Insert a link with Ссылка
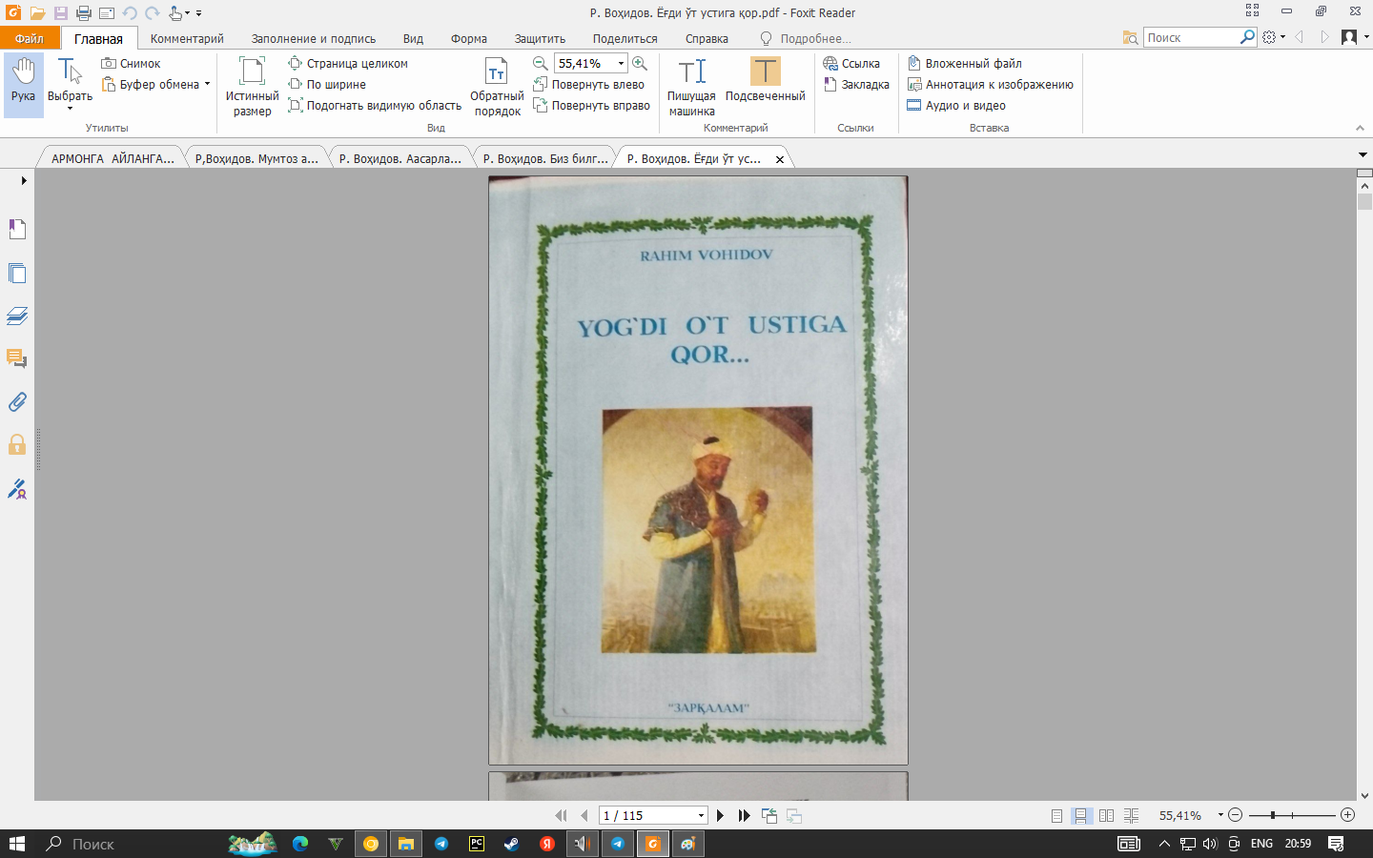This screenshot has width=1373, height=858. (851, 64)
